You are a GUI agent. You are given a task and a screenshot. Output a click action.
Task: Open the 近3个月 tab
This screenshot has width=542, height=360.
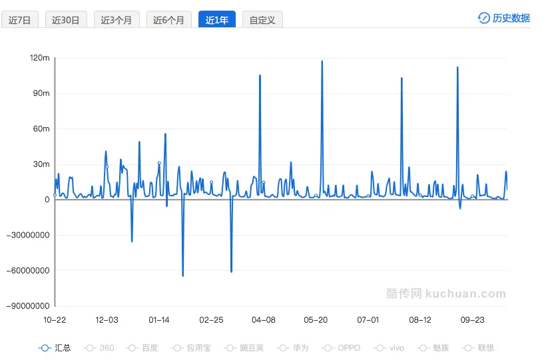pyautogui.click(x=117, y=20)
